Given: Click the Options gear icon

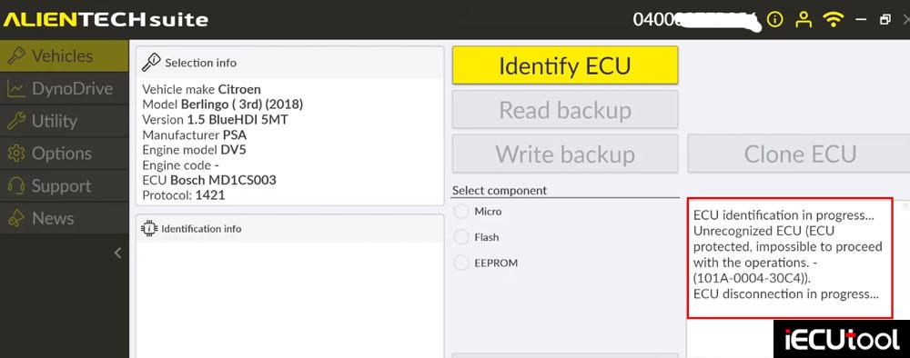Looking at the screenshot, I should pos(16,154).
